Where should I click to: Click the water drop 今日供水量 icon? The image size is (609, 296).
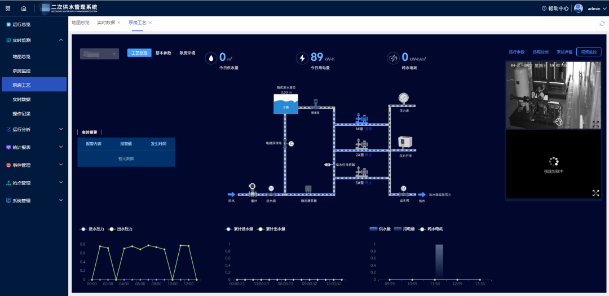coord(210,58)
